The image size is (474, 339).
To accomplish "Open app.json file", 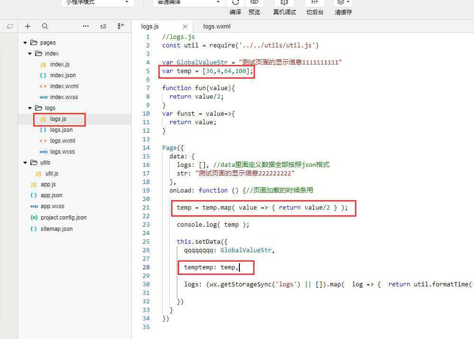I will pos(51,195).
